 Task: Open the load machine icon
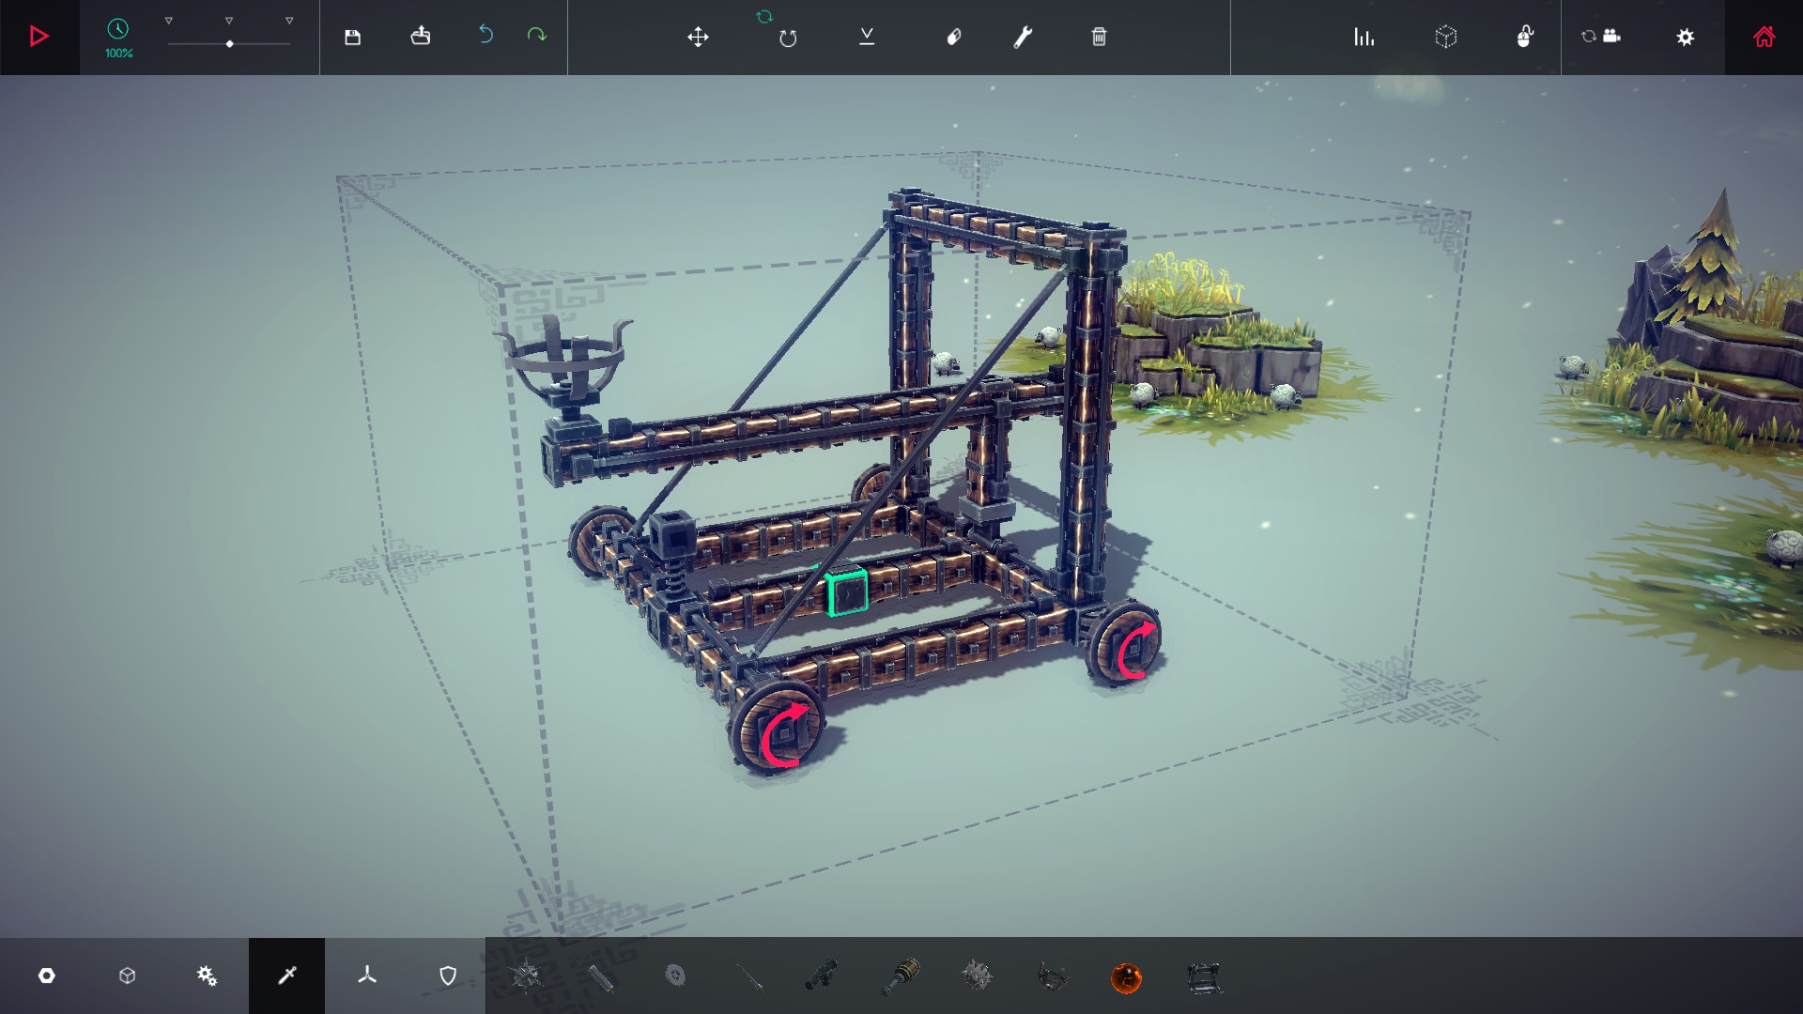click(421, 37)
